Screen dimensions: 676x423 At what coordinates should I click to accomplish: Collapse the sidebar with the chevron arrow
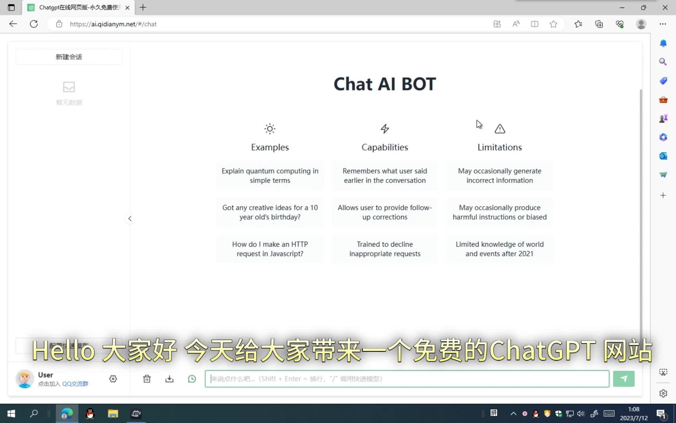click(130, 219)
